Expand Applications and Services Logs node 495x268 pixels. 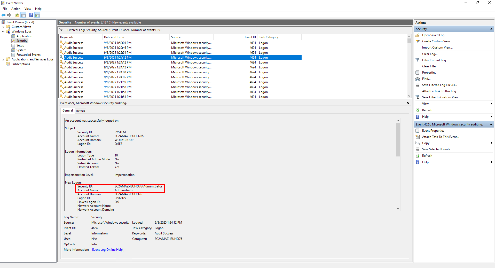click(x=3, y=59)
